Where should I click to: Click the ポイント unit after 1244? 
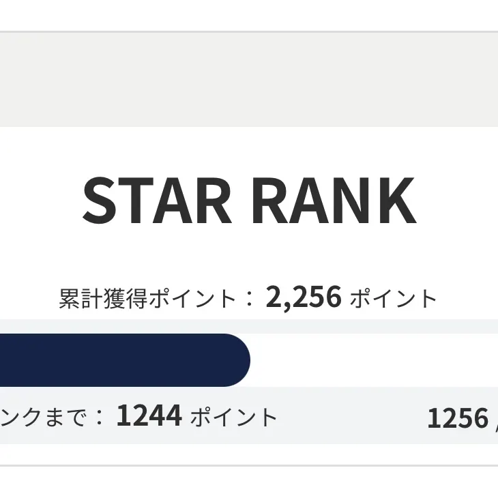pyautogui.click(x=234, y=417)
